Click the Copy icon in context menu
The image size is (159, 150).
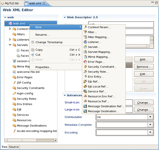tap(33, 50)
